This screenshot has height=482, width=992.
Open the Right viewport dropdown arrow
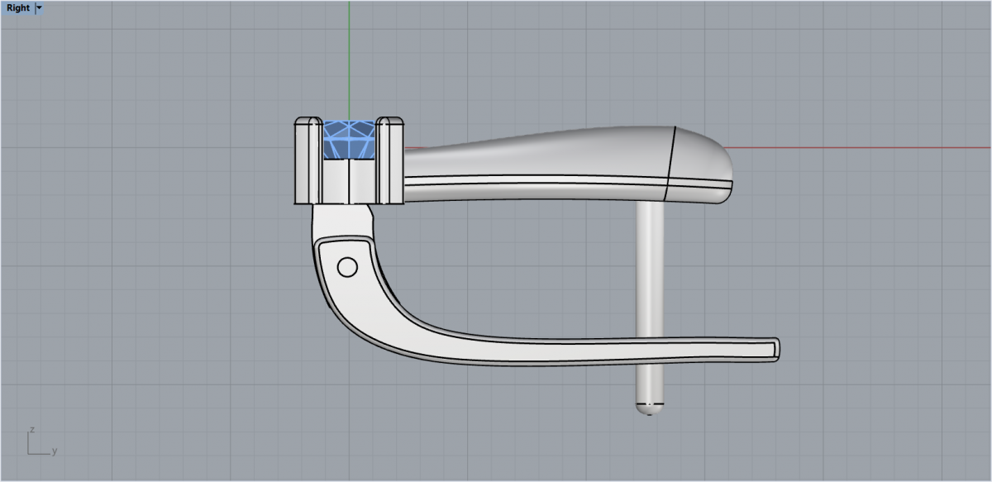39,7
